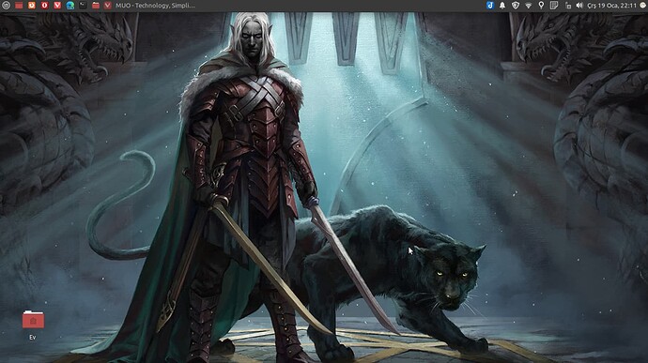648x363 pixels.
Task: Click the location pin tray icon
Action: coord(541,6)
